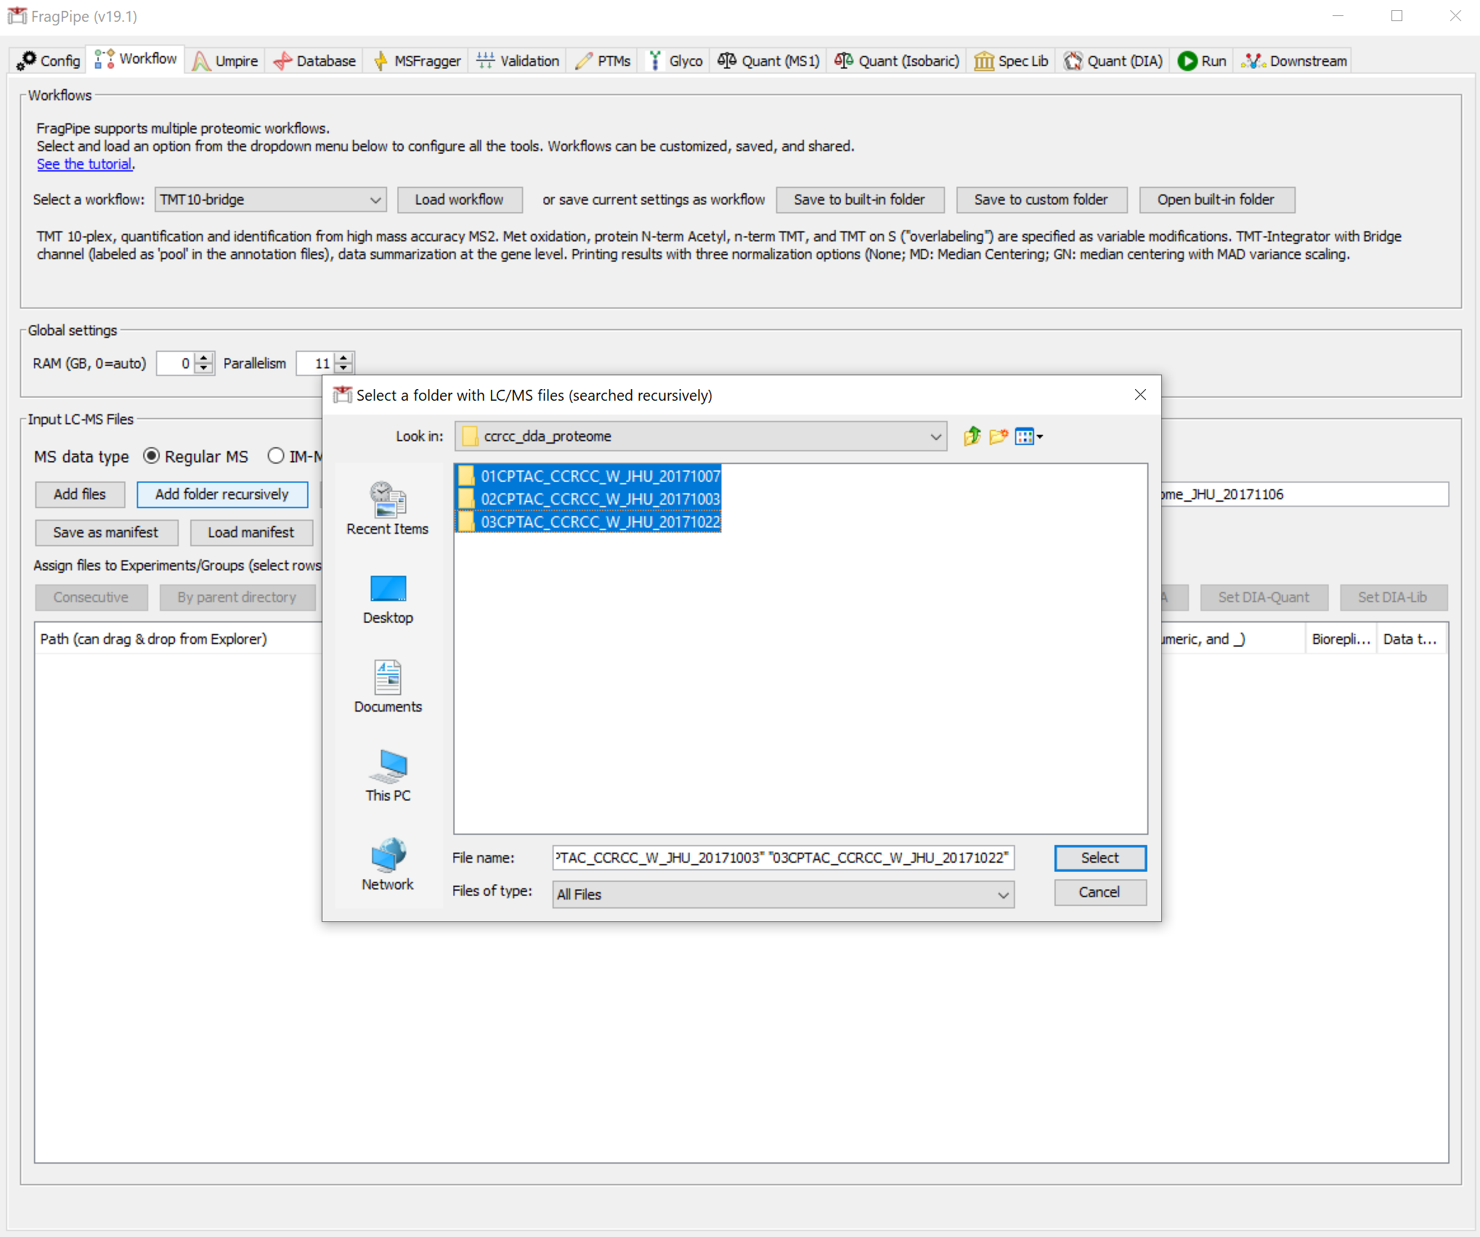Expand the Select a workflow dropdown
Screen dimensions: 1480x1237
(x=375, y=200)
